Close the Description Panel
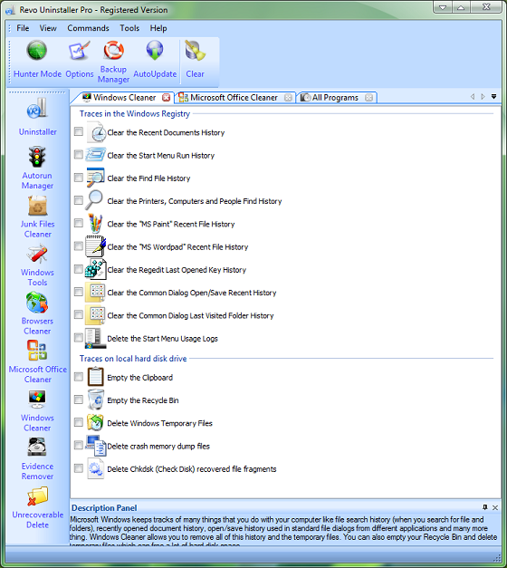Screen dimensions: 507x568 [x=495, y=507]
